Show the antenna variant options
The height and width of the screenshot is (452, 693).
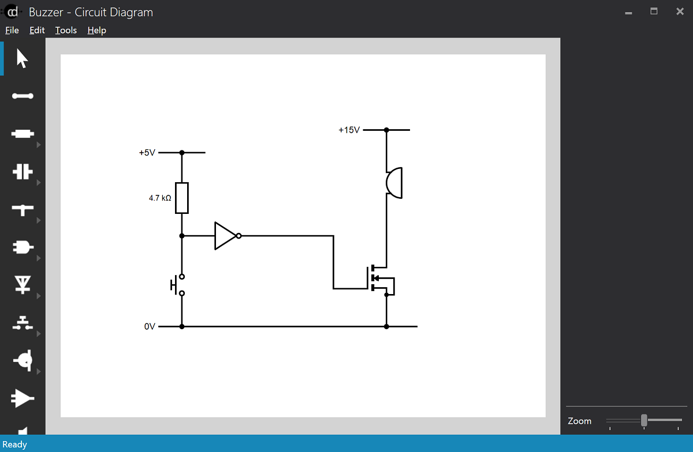[39, 295]
